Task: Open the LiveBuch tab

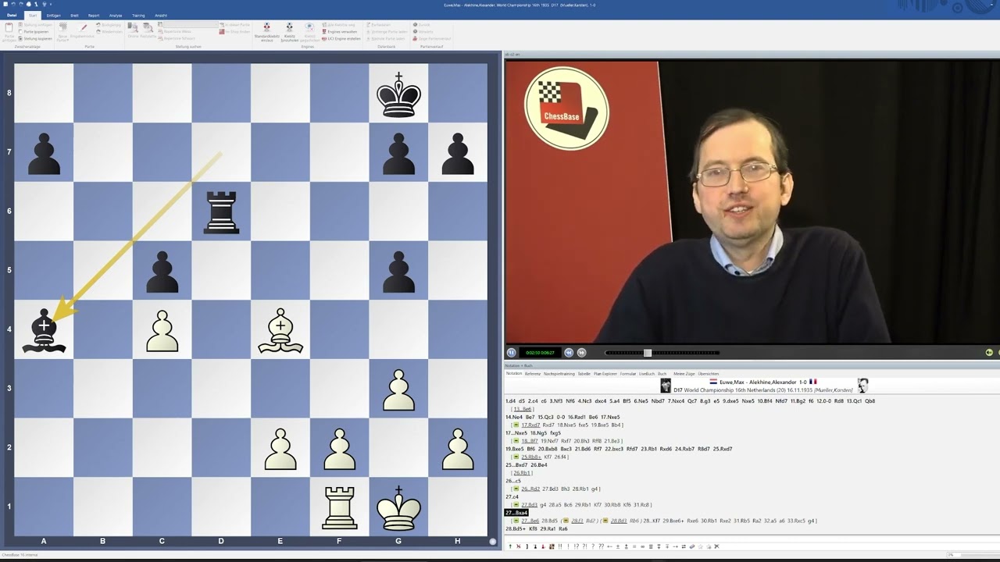Action: 647,374
